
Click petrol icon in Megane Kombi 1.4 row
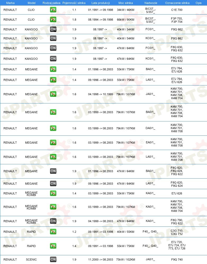[x=53, y=193]
